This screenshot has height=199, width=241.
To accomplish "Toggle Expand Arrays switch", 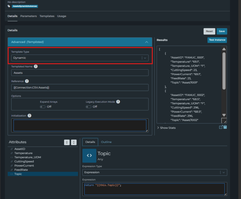I will (x=43, y=107).
